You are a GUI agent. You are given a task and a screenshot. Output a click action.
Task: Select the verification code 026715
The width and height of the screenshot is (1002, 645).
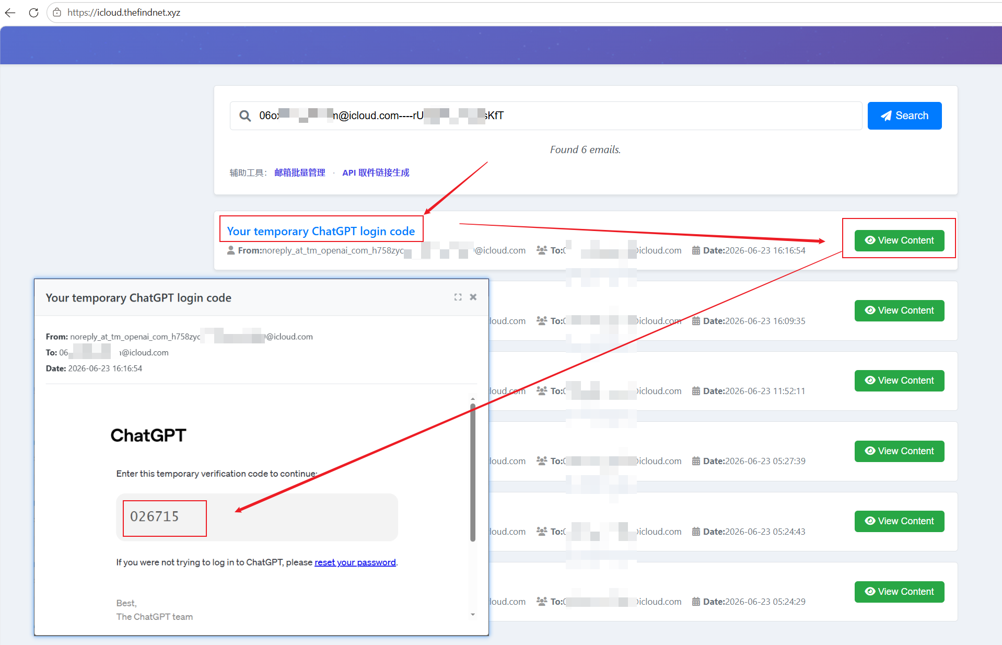click(154, 516)
